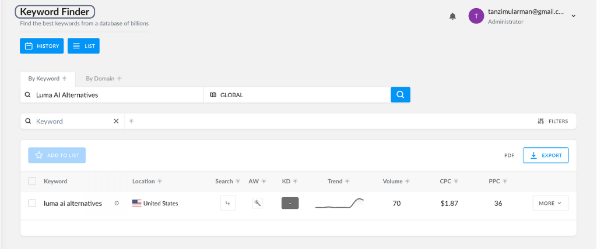Open the GLOBAL location selector

coord(297,95)
